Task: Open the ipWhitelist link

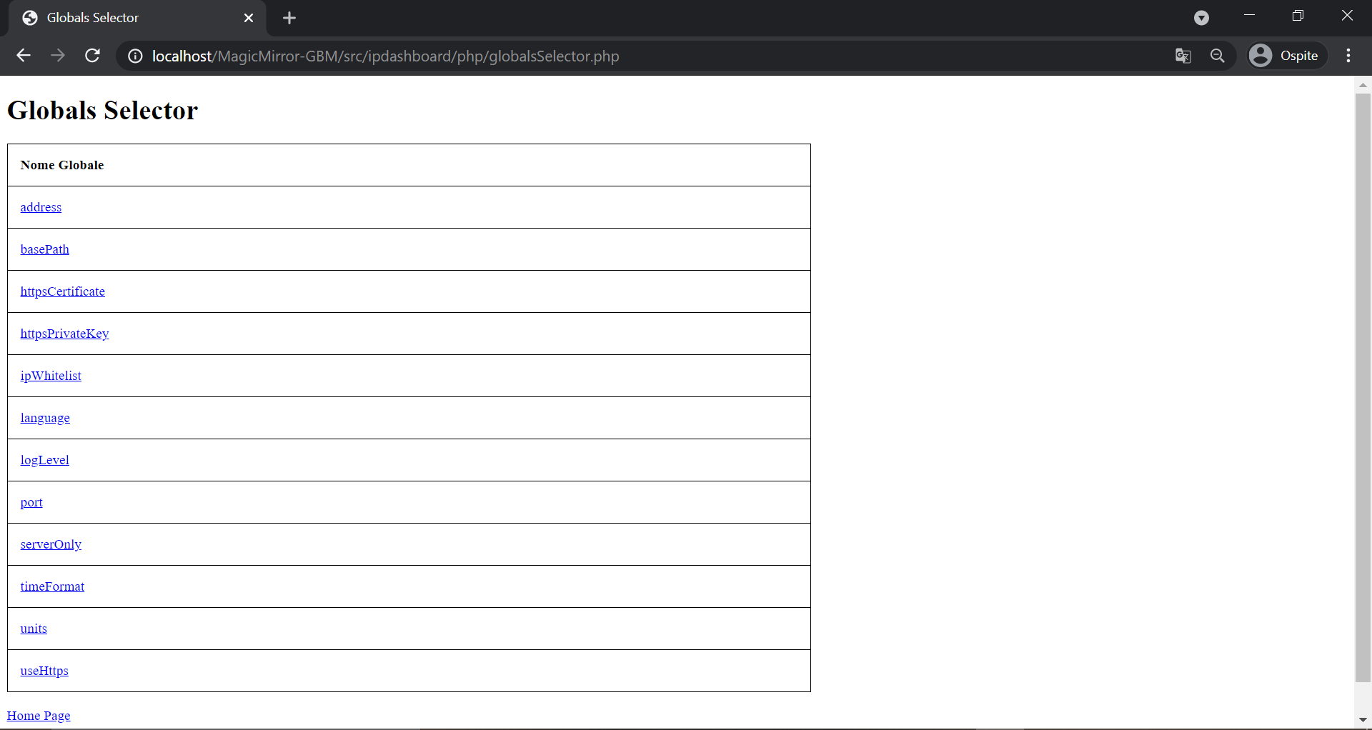Action: coord(51,376)
